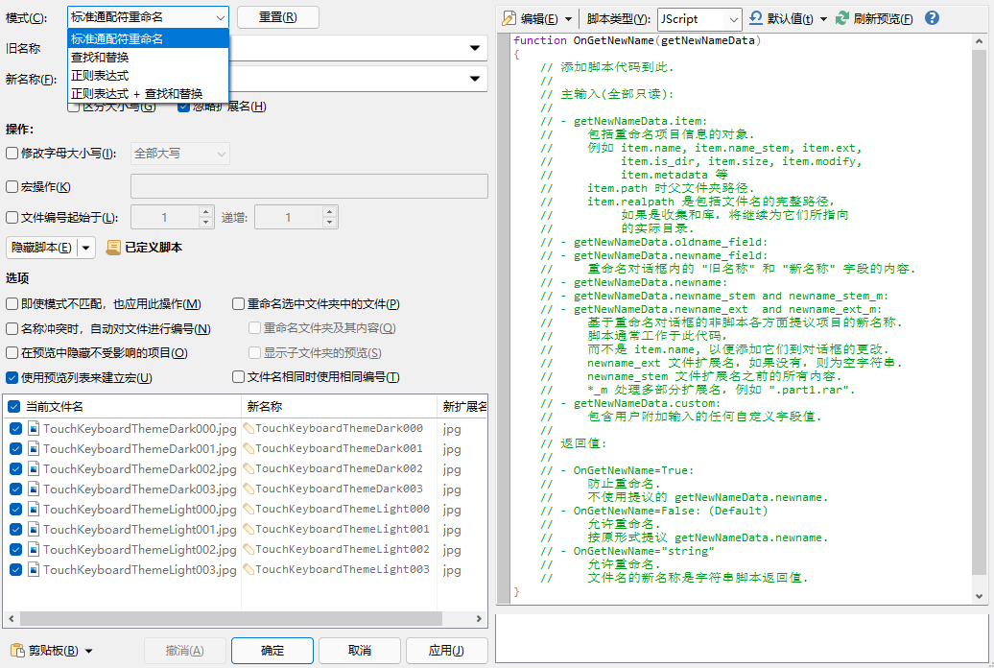The width and height of the screenshot is (994, 668).
Task: Click the refresh preview icon
Action: click(841, 18)
